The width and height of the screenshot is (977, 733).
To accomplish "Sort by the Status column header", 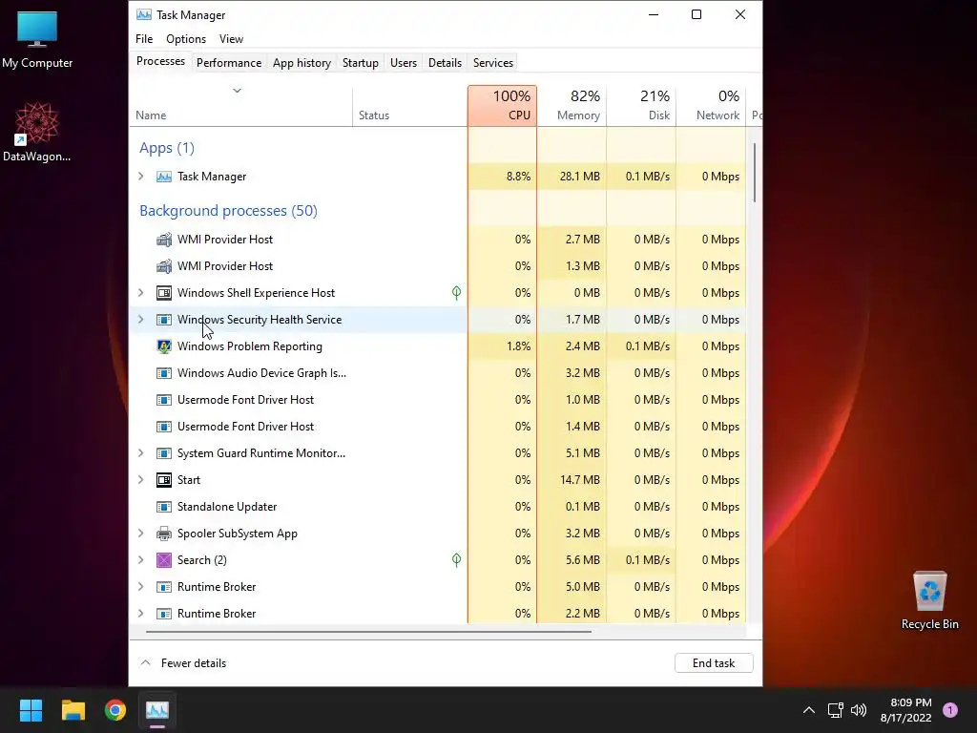I will (x=409, y=105).
